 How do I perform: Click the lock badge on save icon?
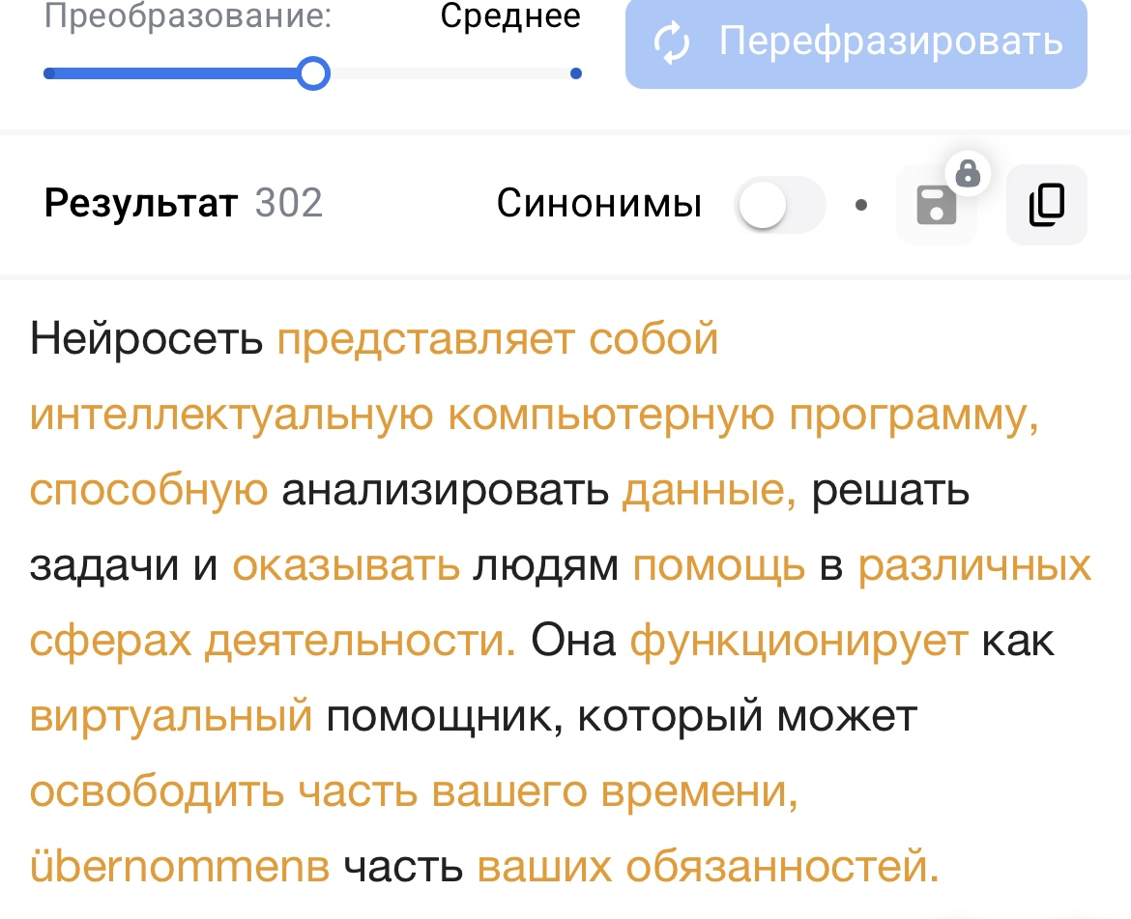click(x=968, y=174)
